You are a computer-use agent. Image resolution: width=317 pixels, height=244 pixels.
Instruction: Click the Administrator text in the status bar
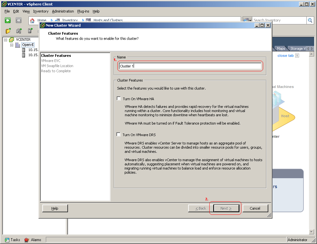coord(297,240)
